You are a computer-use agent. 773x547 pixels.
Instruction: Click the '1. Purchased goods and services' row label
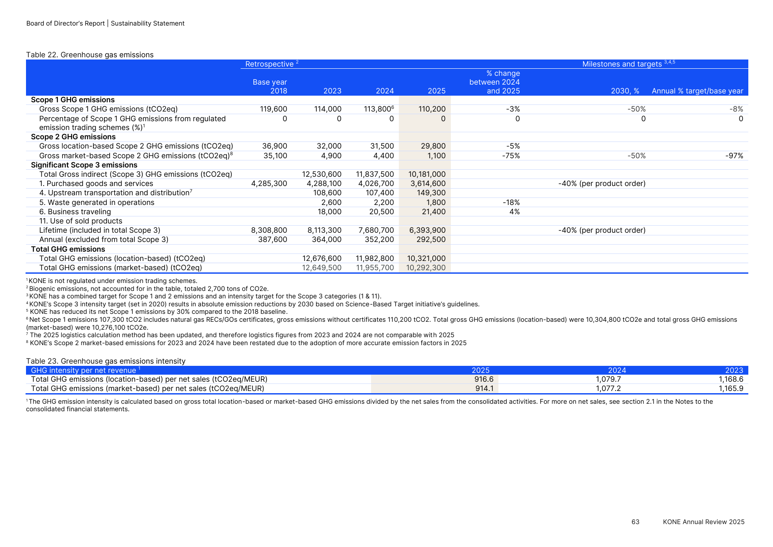point(96,184)
